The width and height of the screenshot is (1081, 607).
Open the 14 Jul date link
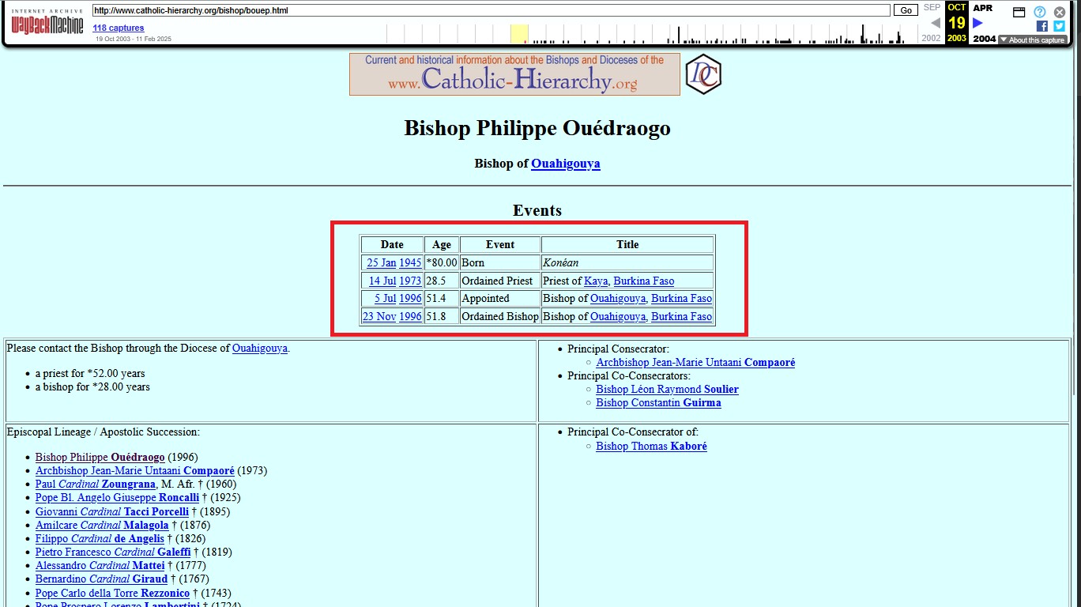382,281
